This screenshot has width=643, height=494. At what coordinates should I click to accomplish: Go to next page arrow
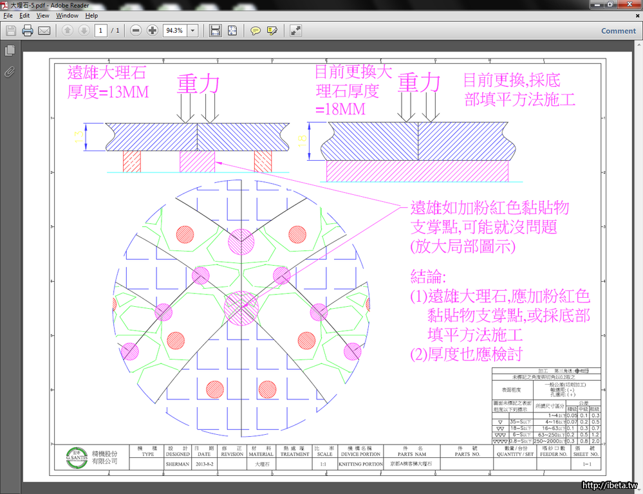84,30
